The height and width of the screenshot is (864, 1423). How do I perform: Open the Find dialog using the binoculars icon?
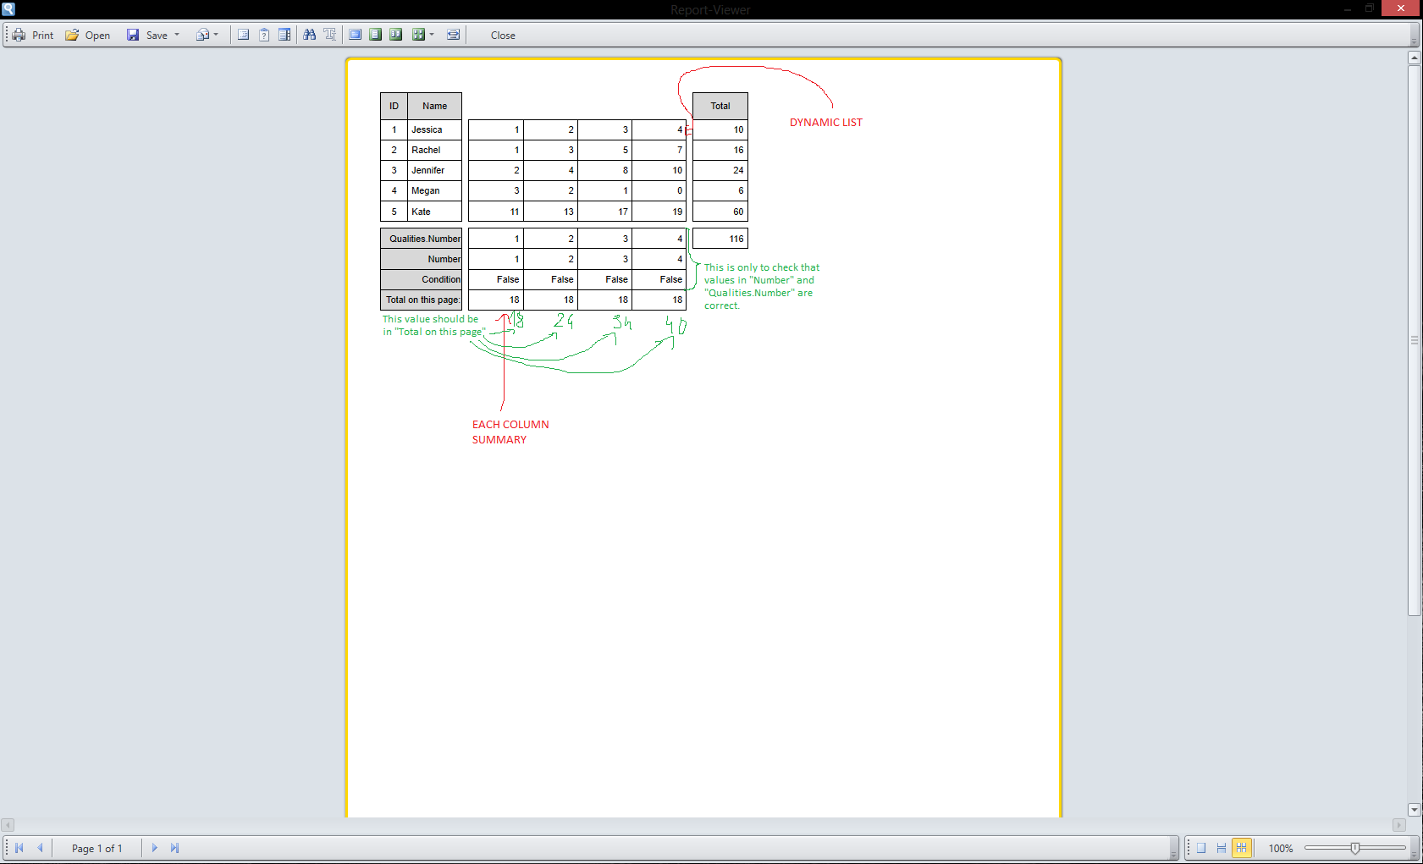(x=310, y=35)
